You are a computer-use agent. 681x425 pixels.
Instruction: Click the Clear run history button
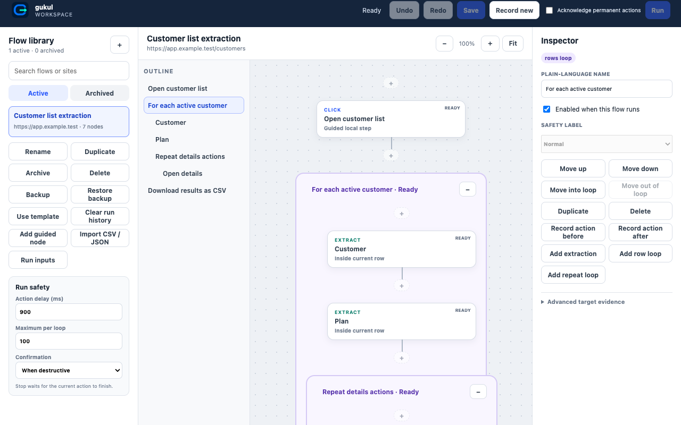100,216
